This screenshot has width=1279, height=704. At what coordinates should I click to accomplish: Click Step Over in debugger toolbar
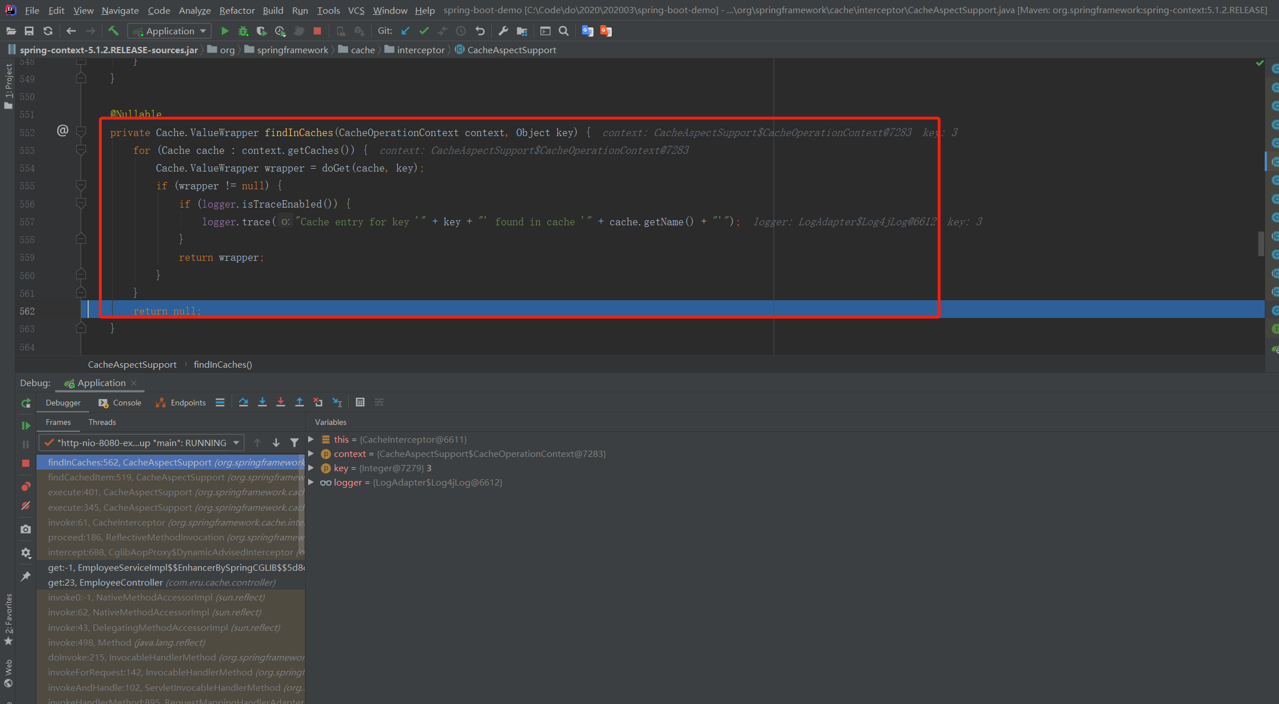[244, 403]
